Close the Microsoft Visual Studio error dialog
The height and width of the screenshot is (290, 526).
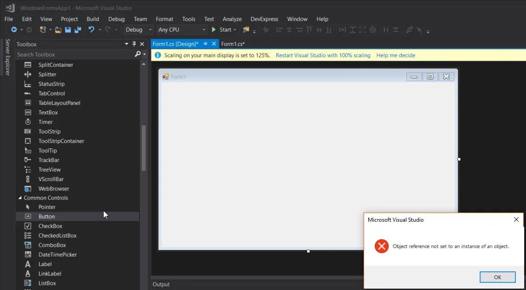coord(516,219)
